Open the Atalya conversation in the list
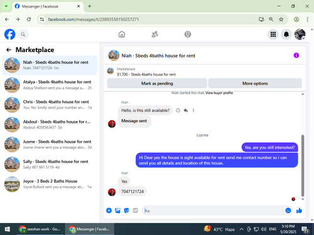Screen dimensions: 314x235 point(50,85)
